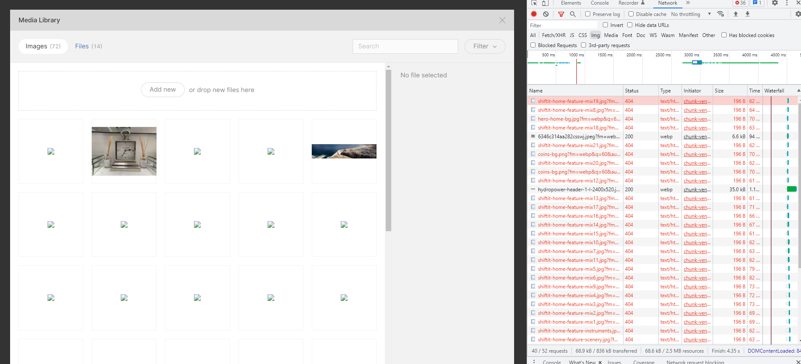
Task: Sort requests by Status column
Action: (641, 91)
